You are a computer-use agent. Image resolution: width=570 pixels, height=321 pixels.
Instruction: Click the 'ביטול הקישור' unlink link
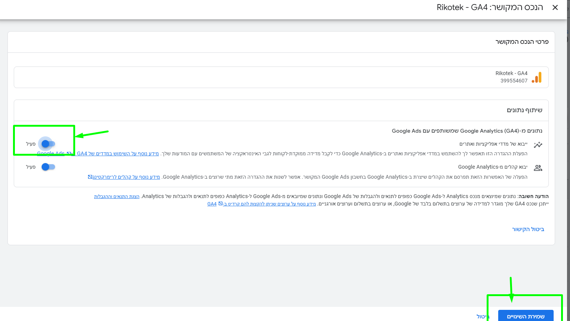[x=528, y=229]
